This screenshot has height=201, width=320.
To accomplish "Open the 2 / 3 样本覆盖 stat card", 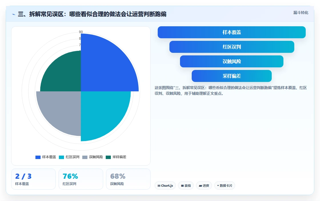I will point(33,179).
